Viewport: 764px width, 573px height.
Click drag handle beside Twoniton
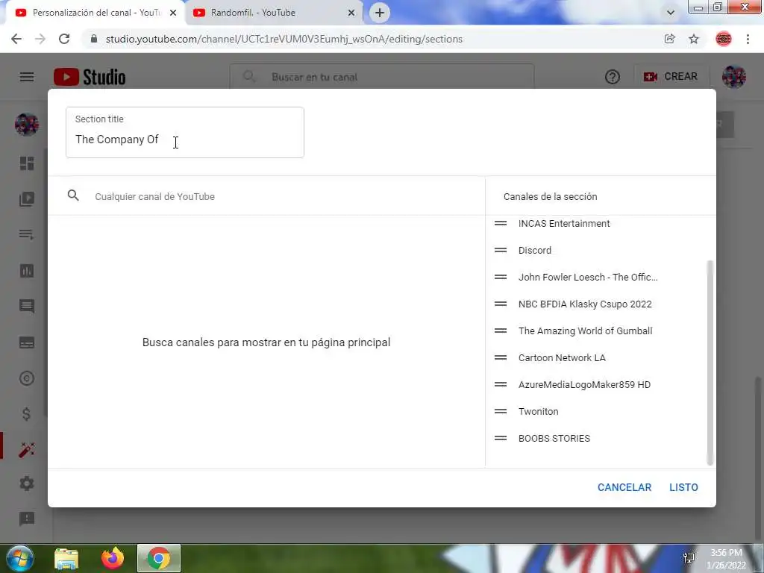coord(501,411)
